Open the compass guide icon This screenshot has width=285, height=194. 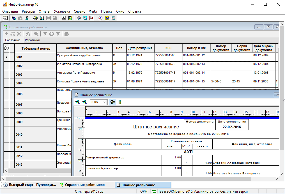[100, 18]
